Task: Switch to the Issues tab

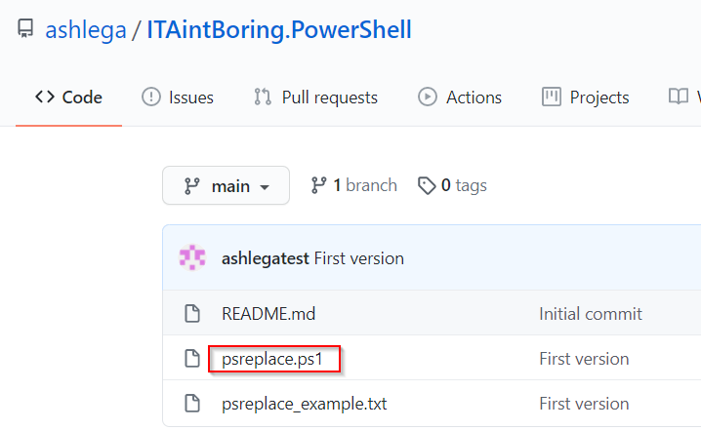Action: pyautogui.click(x=178, y=98)
